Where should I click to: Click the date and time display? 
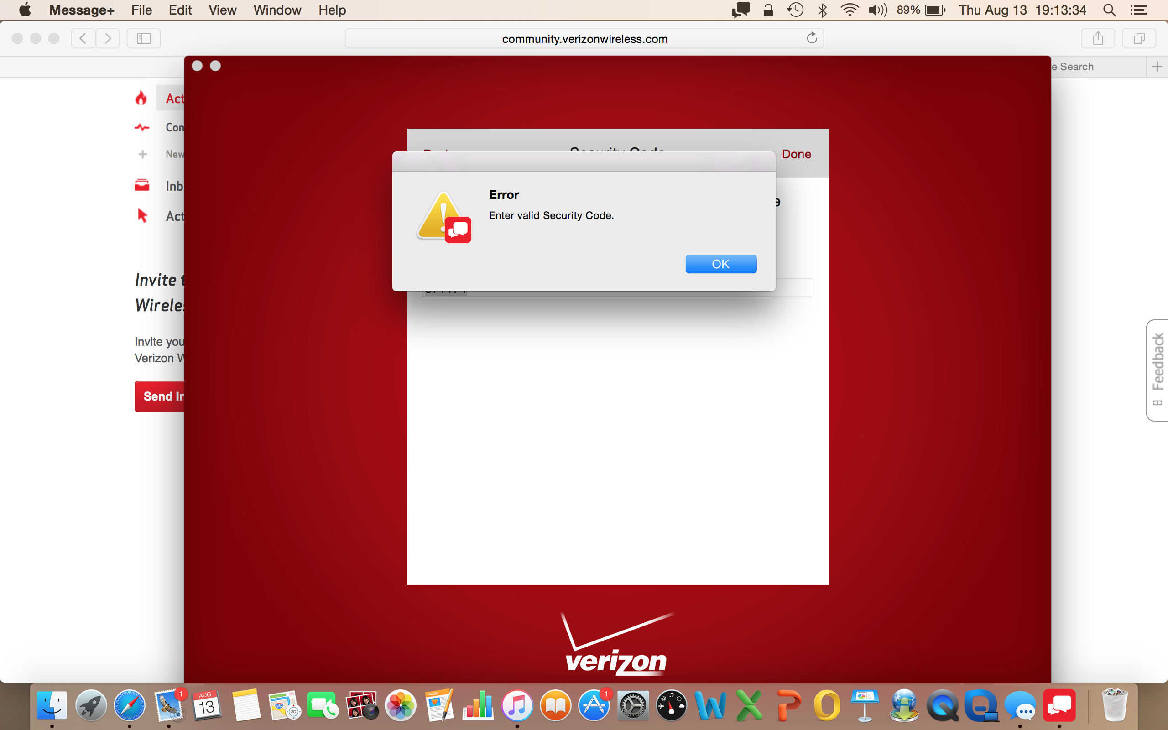tap(1022, 10)
